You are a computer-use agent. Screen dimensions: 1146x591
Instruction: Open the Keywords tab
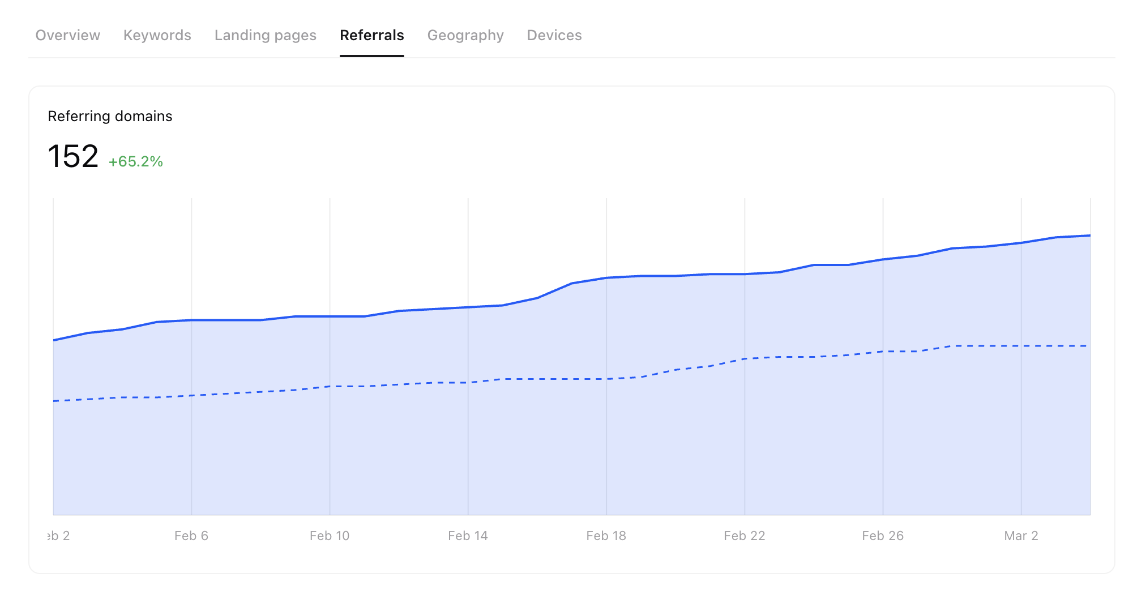[157, 35]
